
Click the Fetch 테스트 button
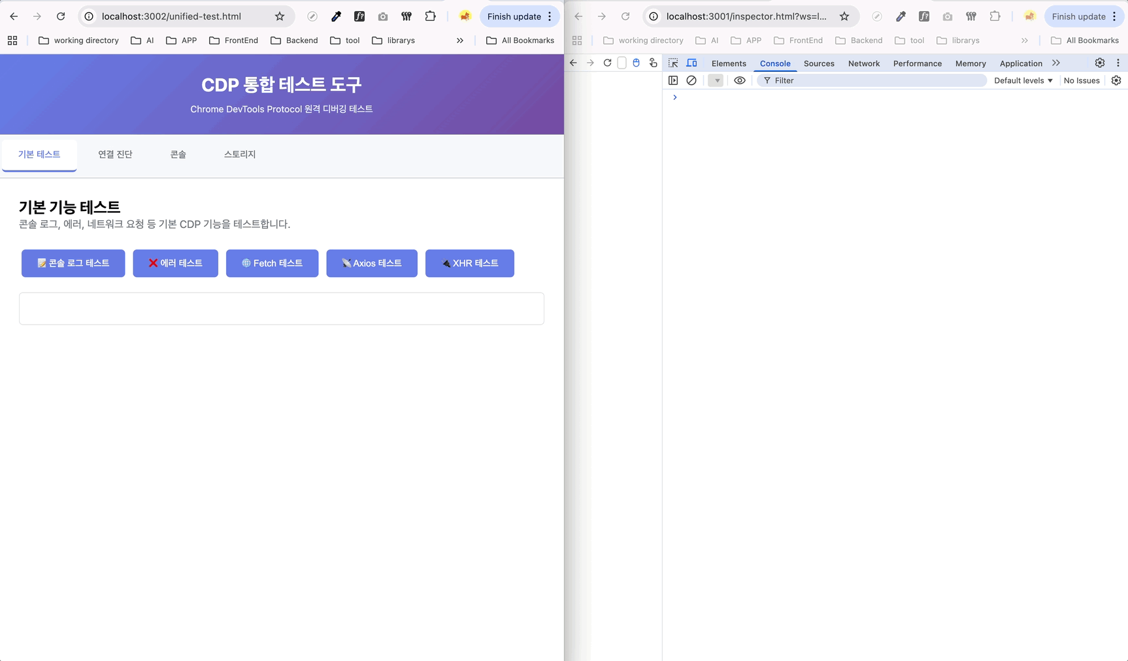[x=272, y=263]
